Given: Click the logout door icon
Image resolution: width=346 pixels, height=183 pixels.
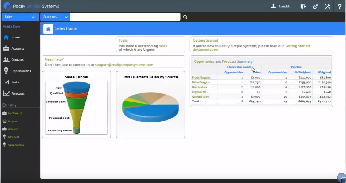Looking at the screenshot, I should pos(303,6).
